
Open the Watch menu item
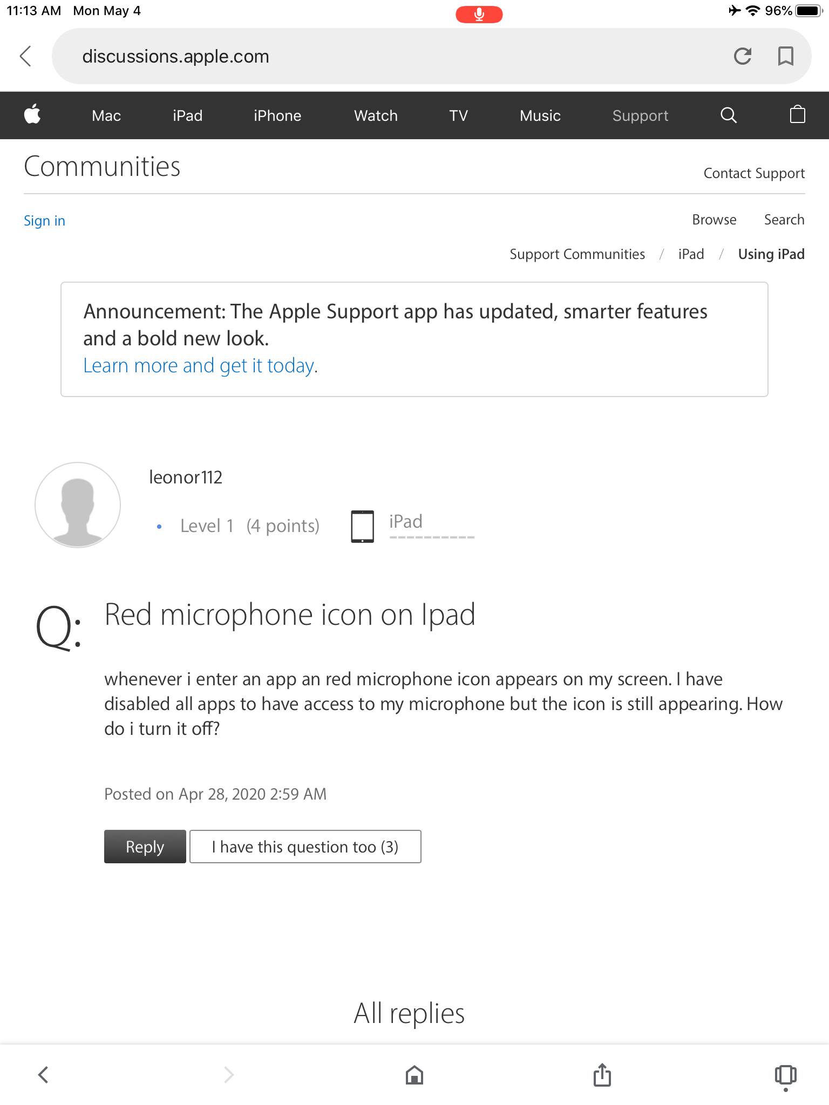tap(376, 115)
